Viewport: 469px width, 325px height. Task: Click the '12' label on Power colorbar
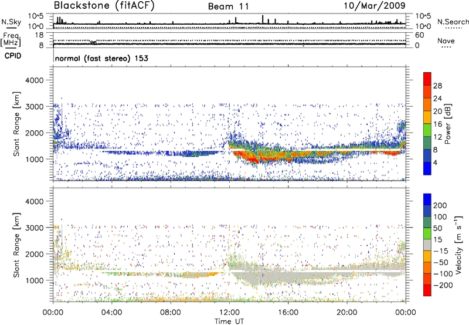(437, 137)
